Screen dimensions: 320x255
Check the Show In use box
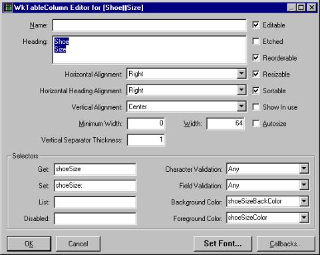(256, 107)
